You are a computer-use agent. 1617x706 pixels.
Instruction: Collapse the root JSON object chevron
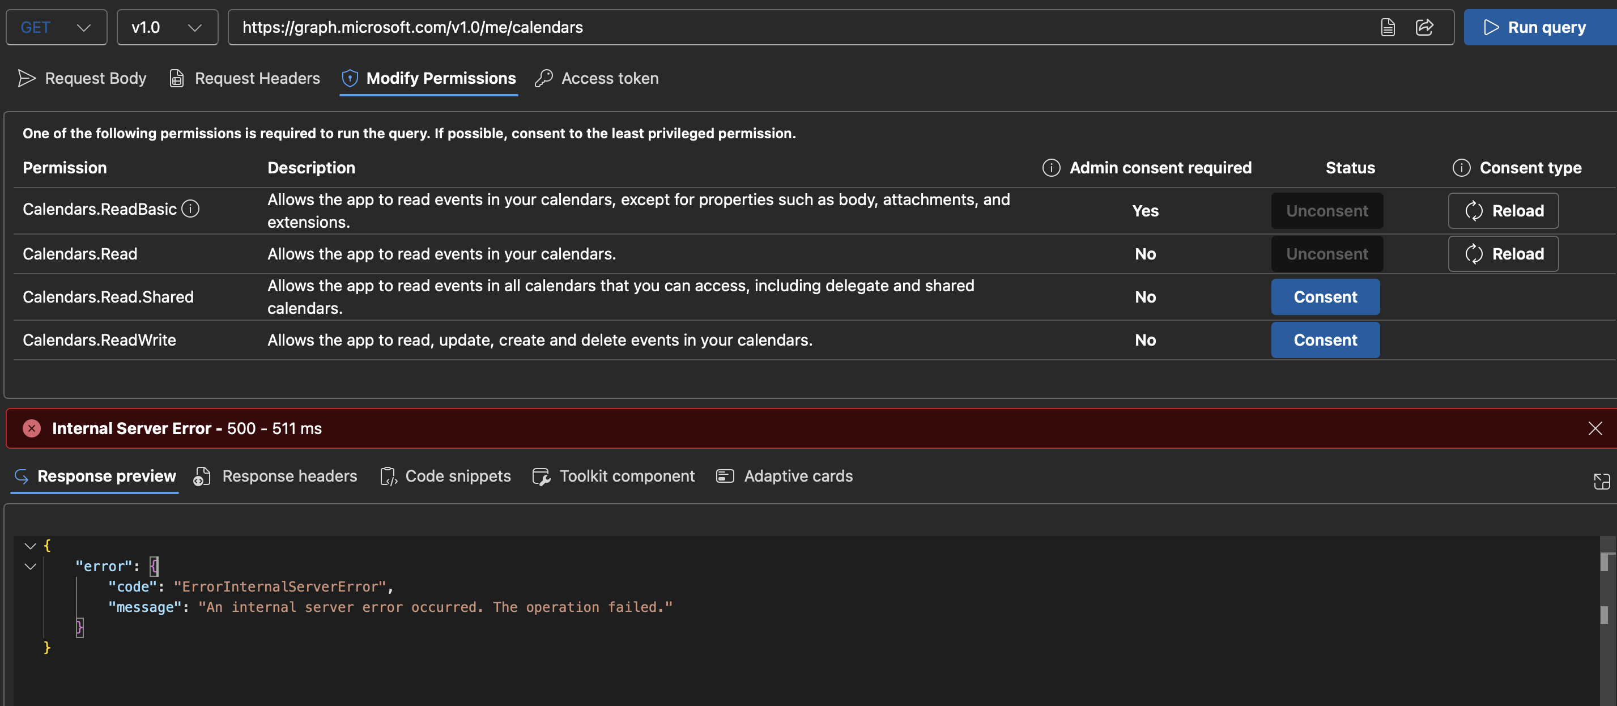(30, 546)
